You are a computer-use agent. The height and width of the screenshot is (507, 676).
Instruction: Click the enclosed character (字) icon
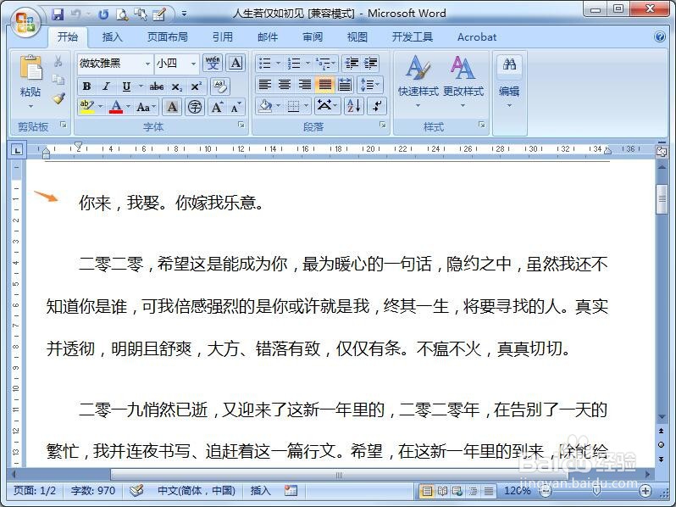coord(195,107)
